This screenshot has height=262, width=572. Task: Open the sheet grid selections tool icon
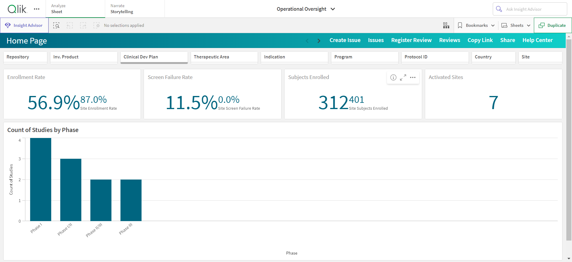point(446,25)
